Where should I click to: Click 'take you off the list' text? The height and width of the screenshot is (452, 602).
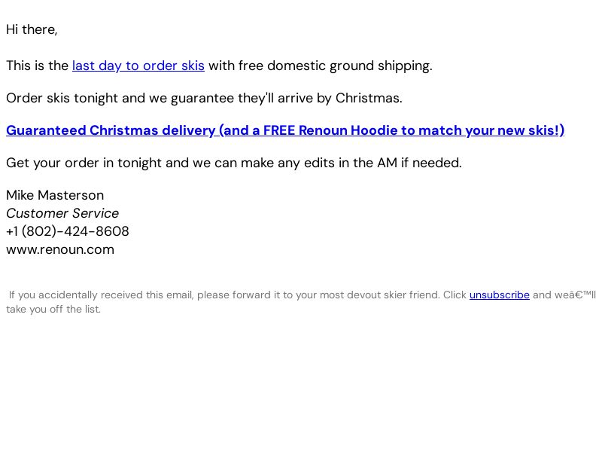tap(53, 309)
